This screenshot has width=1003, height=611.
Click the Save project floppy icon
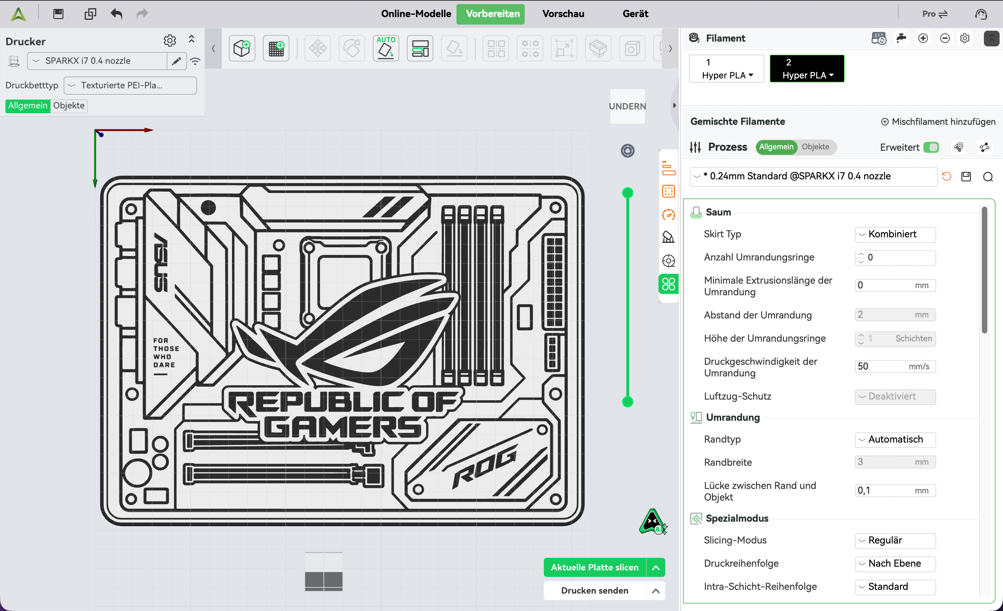(58, 14)
